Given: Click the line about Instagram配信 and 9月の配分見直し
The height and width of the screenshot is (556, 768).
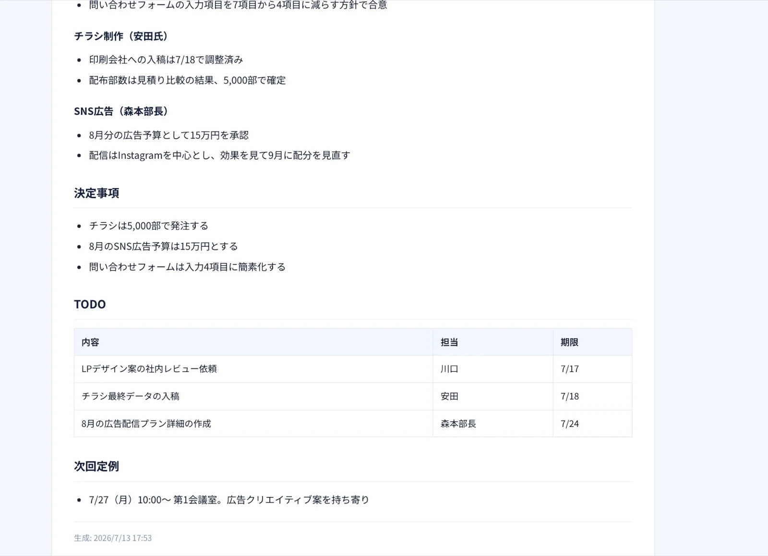Looking at the screenshot, I should click(x=219, y=155).
